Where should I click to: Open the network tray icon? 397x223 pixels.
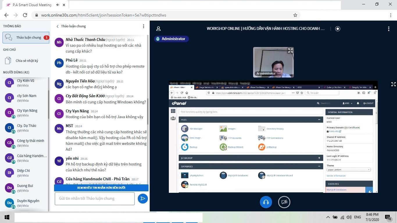(x=342, y=217)
